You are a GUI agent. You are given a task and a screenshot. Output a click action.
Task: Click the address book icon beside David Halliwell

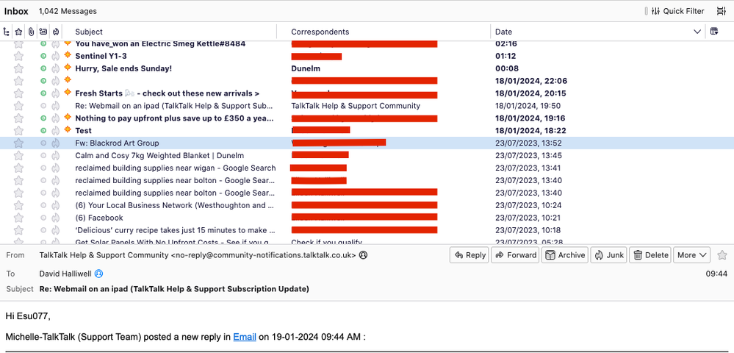click(98, 273)
